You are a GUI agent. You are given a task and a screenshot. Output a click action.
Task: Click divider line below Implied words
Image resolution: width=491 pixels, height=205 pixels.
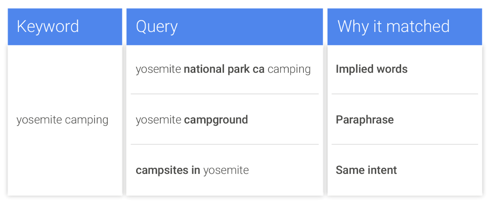[405, 94]
